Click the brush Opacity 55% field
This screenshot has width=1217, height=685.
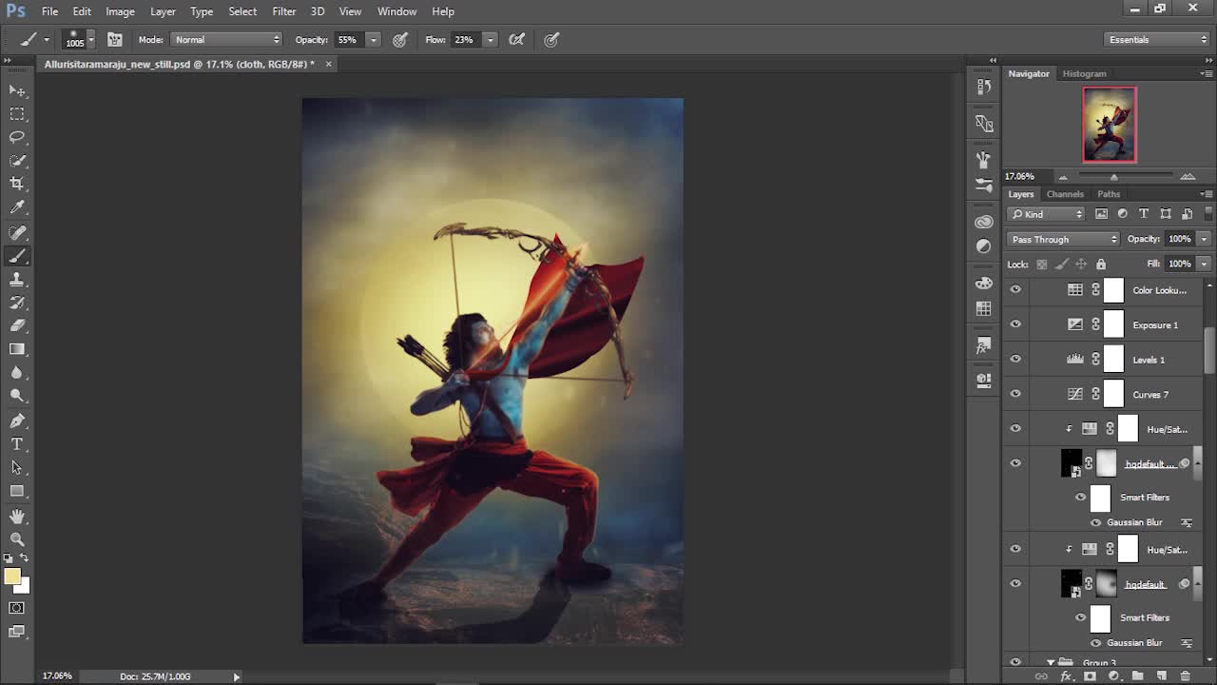348,40
